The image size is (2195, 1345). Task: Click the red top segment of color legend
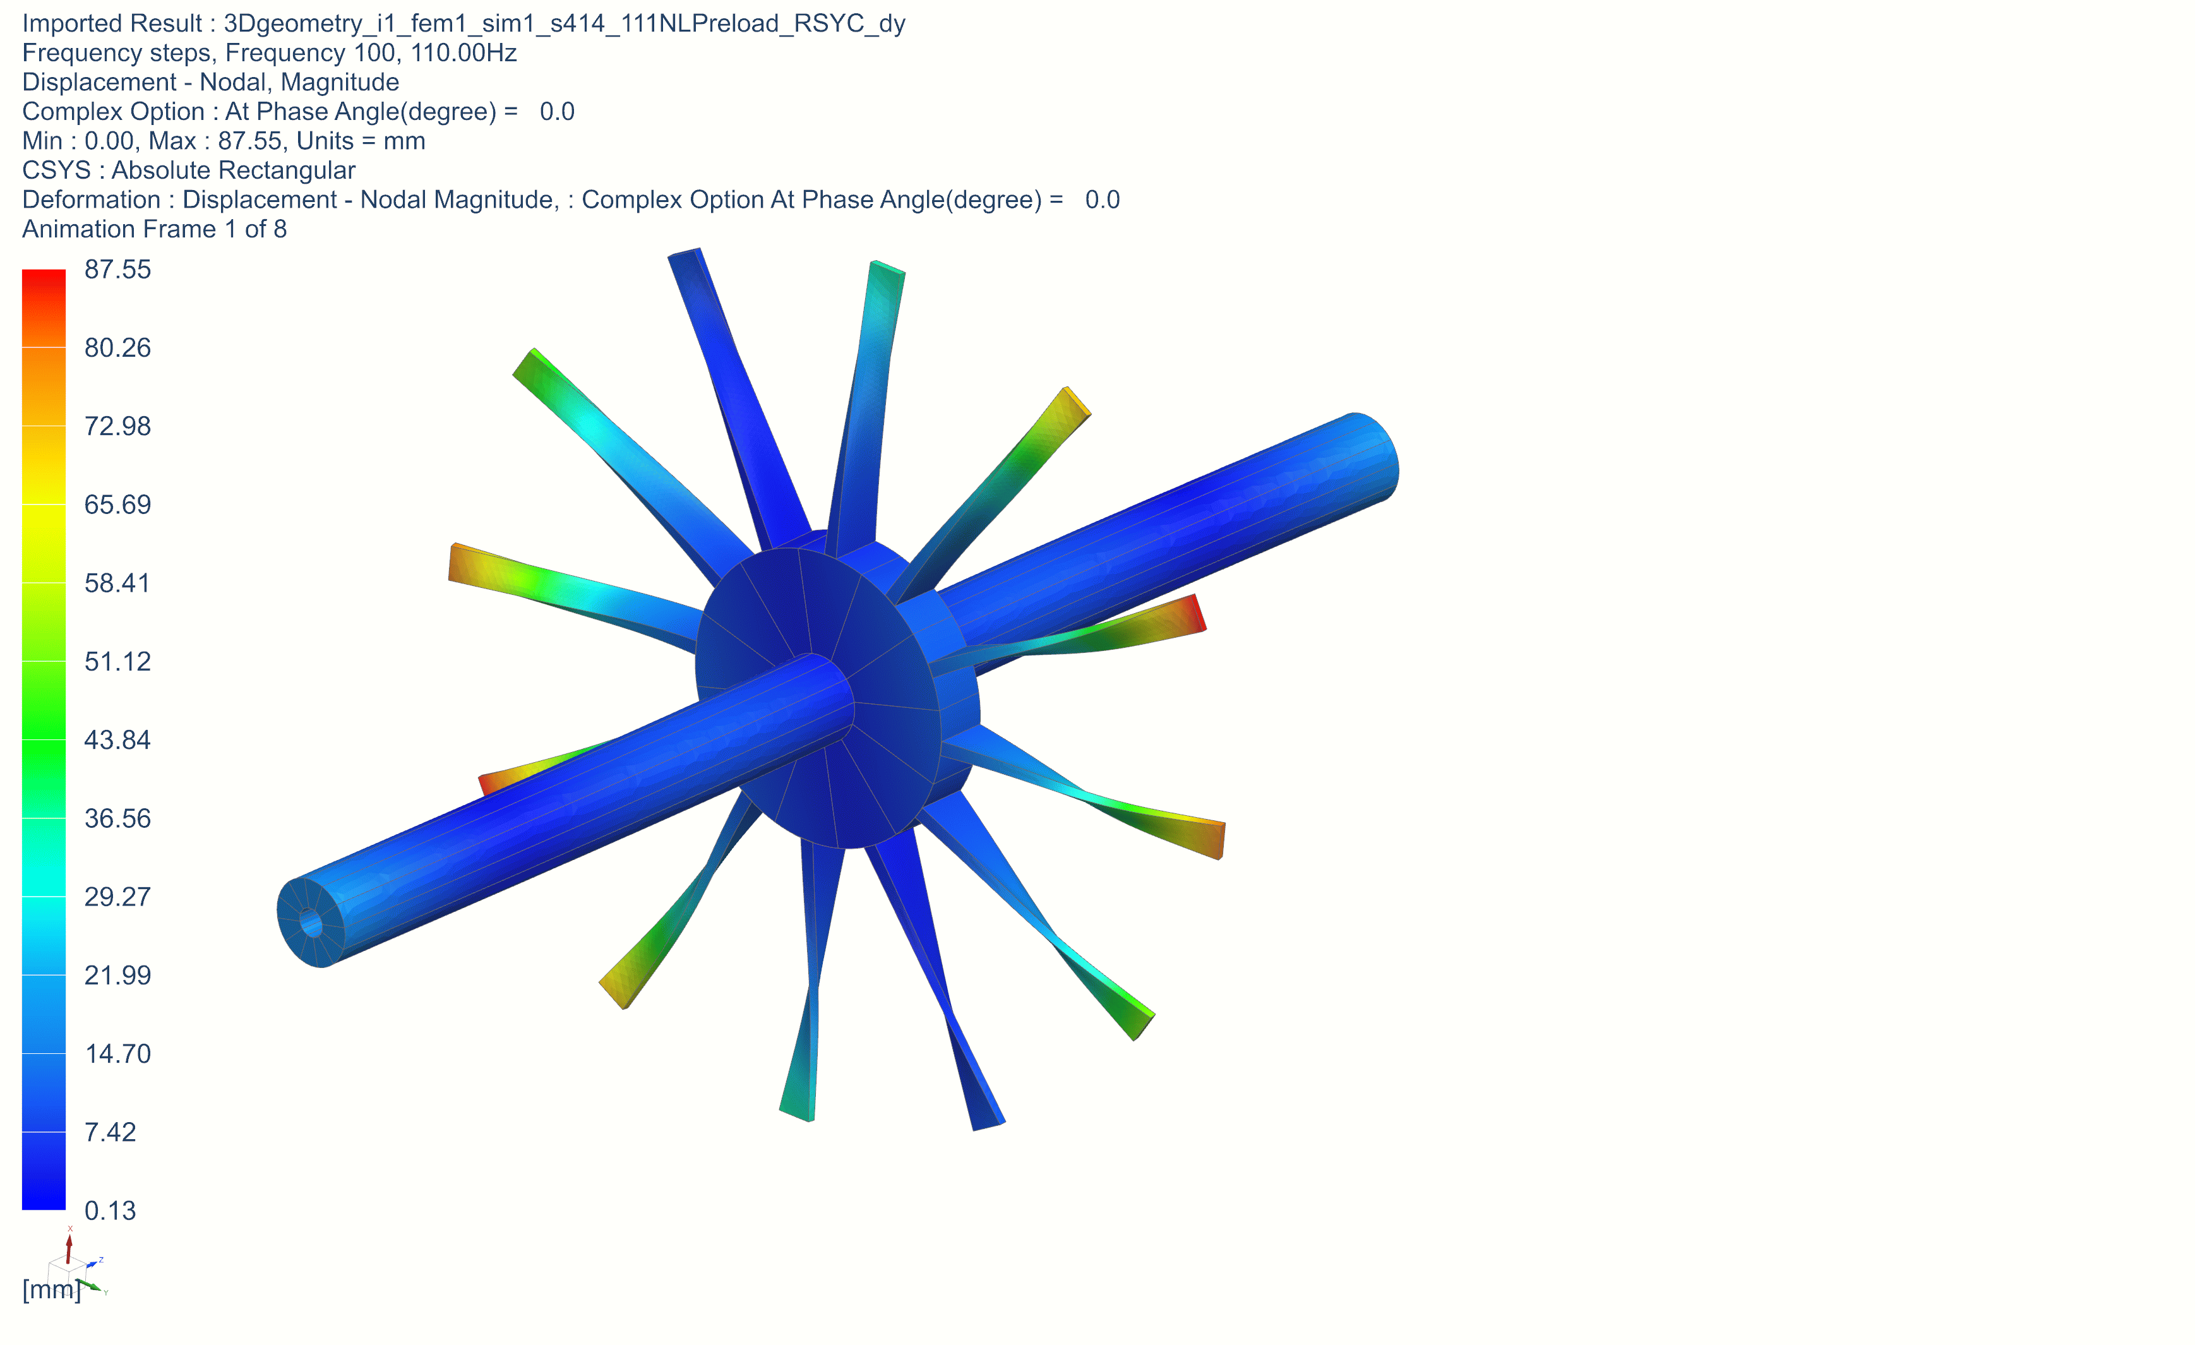44,308
